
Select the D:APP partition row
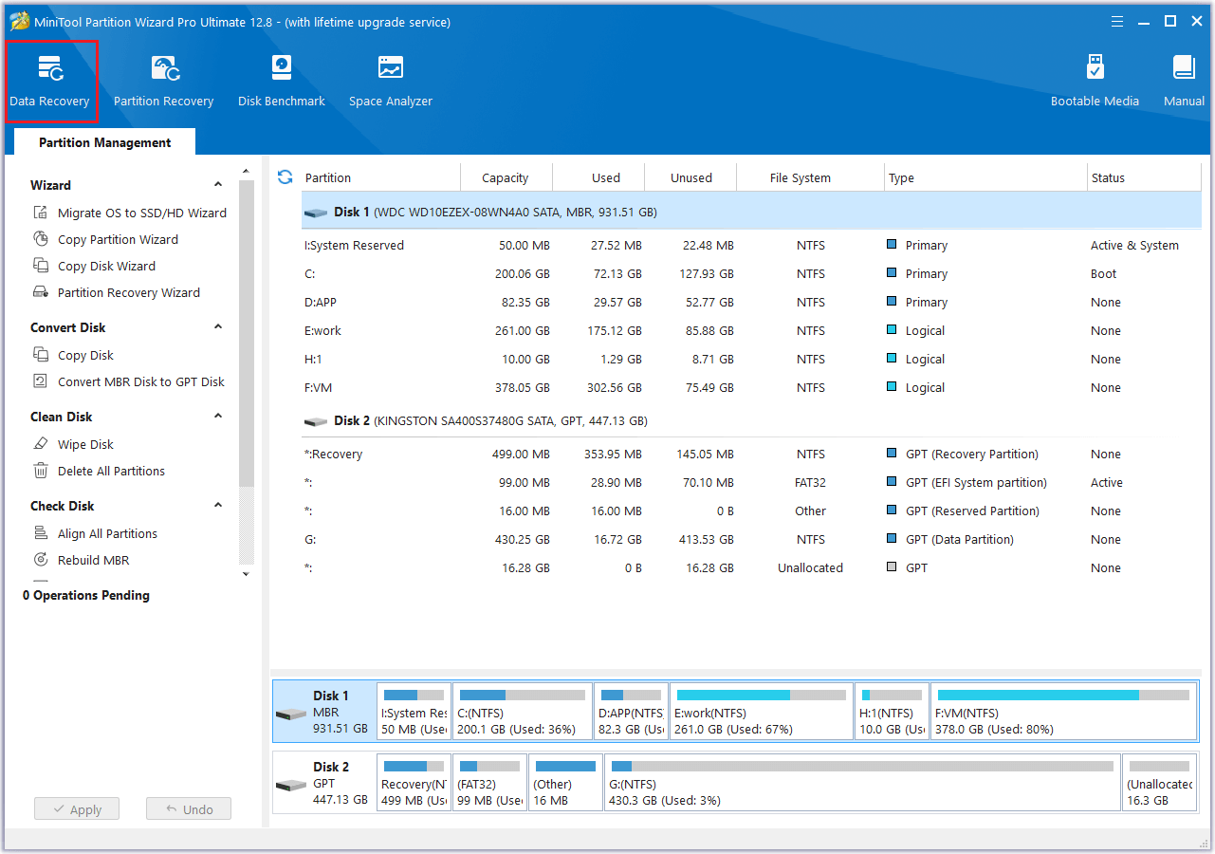coord(751,303)
